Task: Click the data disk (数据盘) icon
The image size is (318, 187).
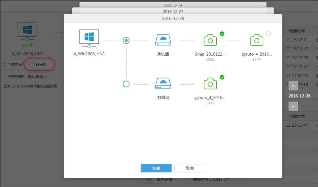Action: click(x=163, y=83)
